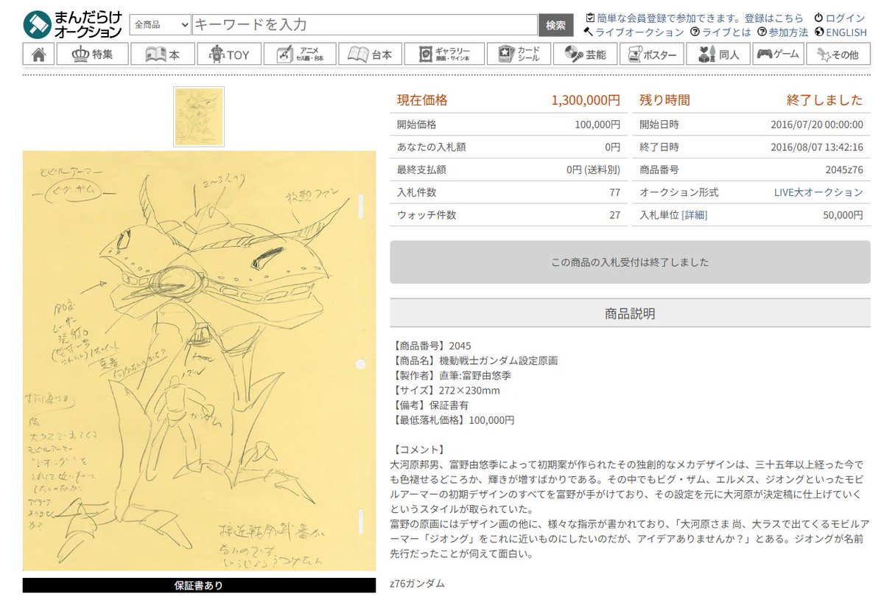
Task: Select the small sketch thumbnail
Action: point(199,116)
